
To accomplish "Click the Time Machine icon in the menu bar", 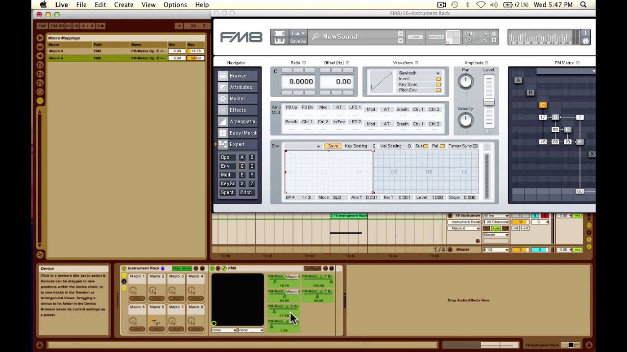I will click(455, 4).
